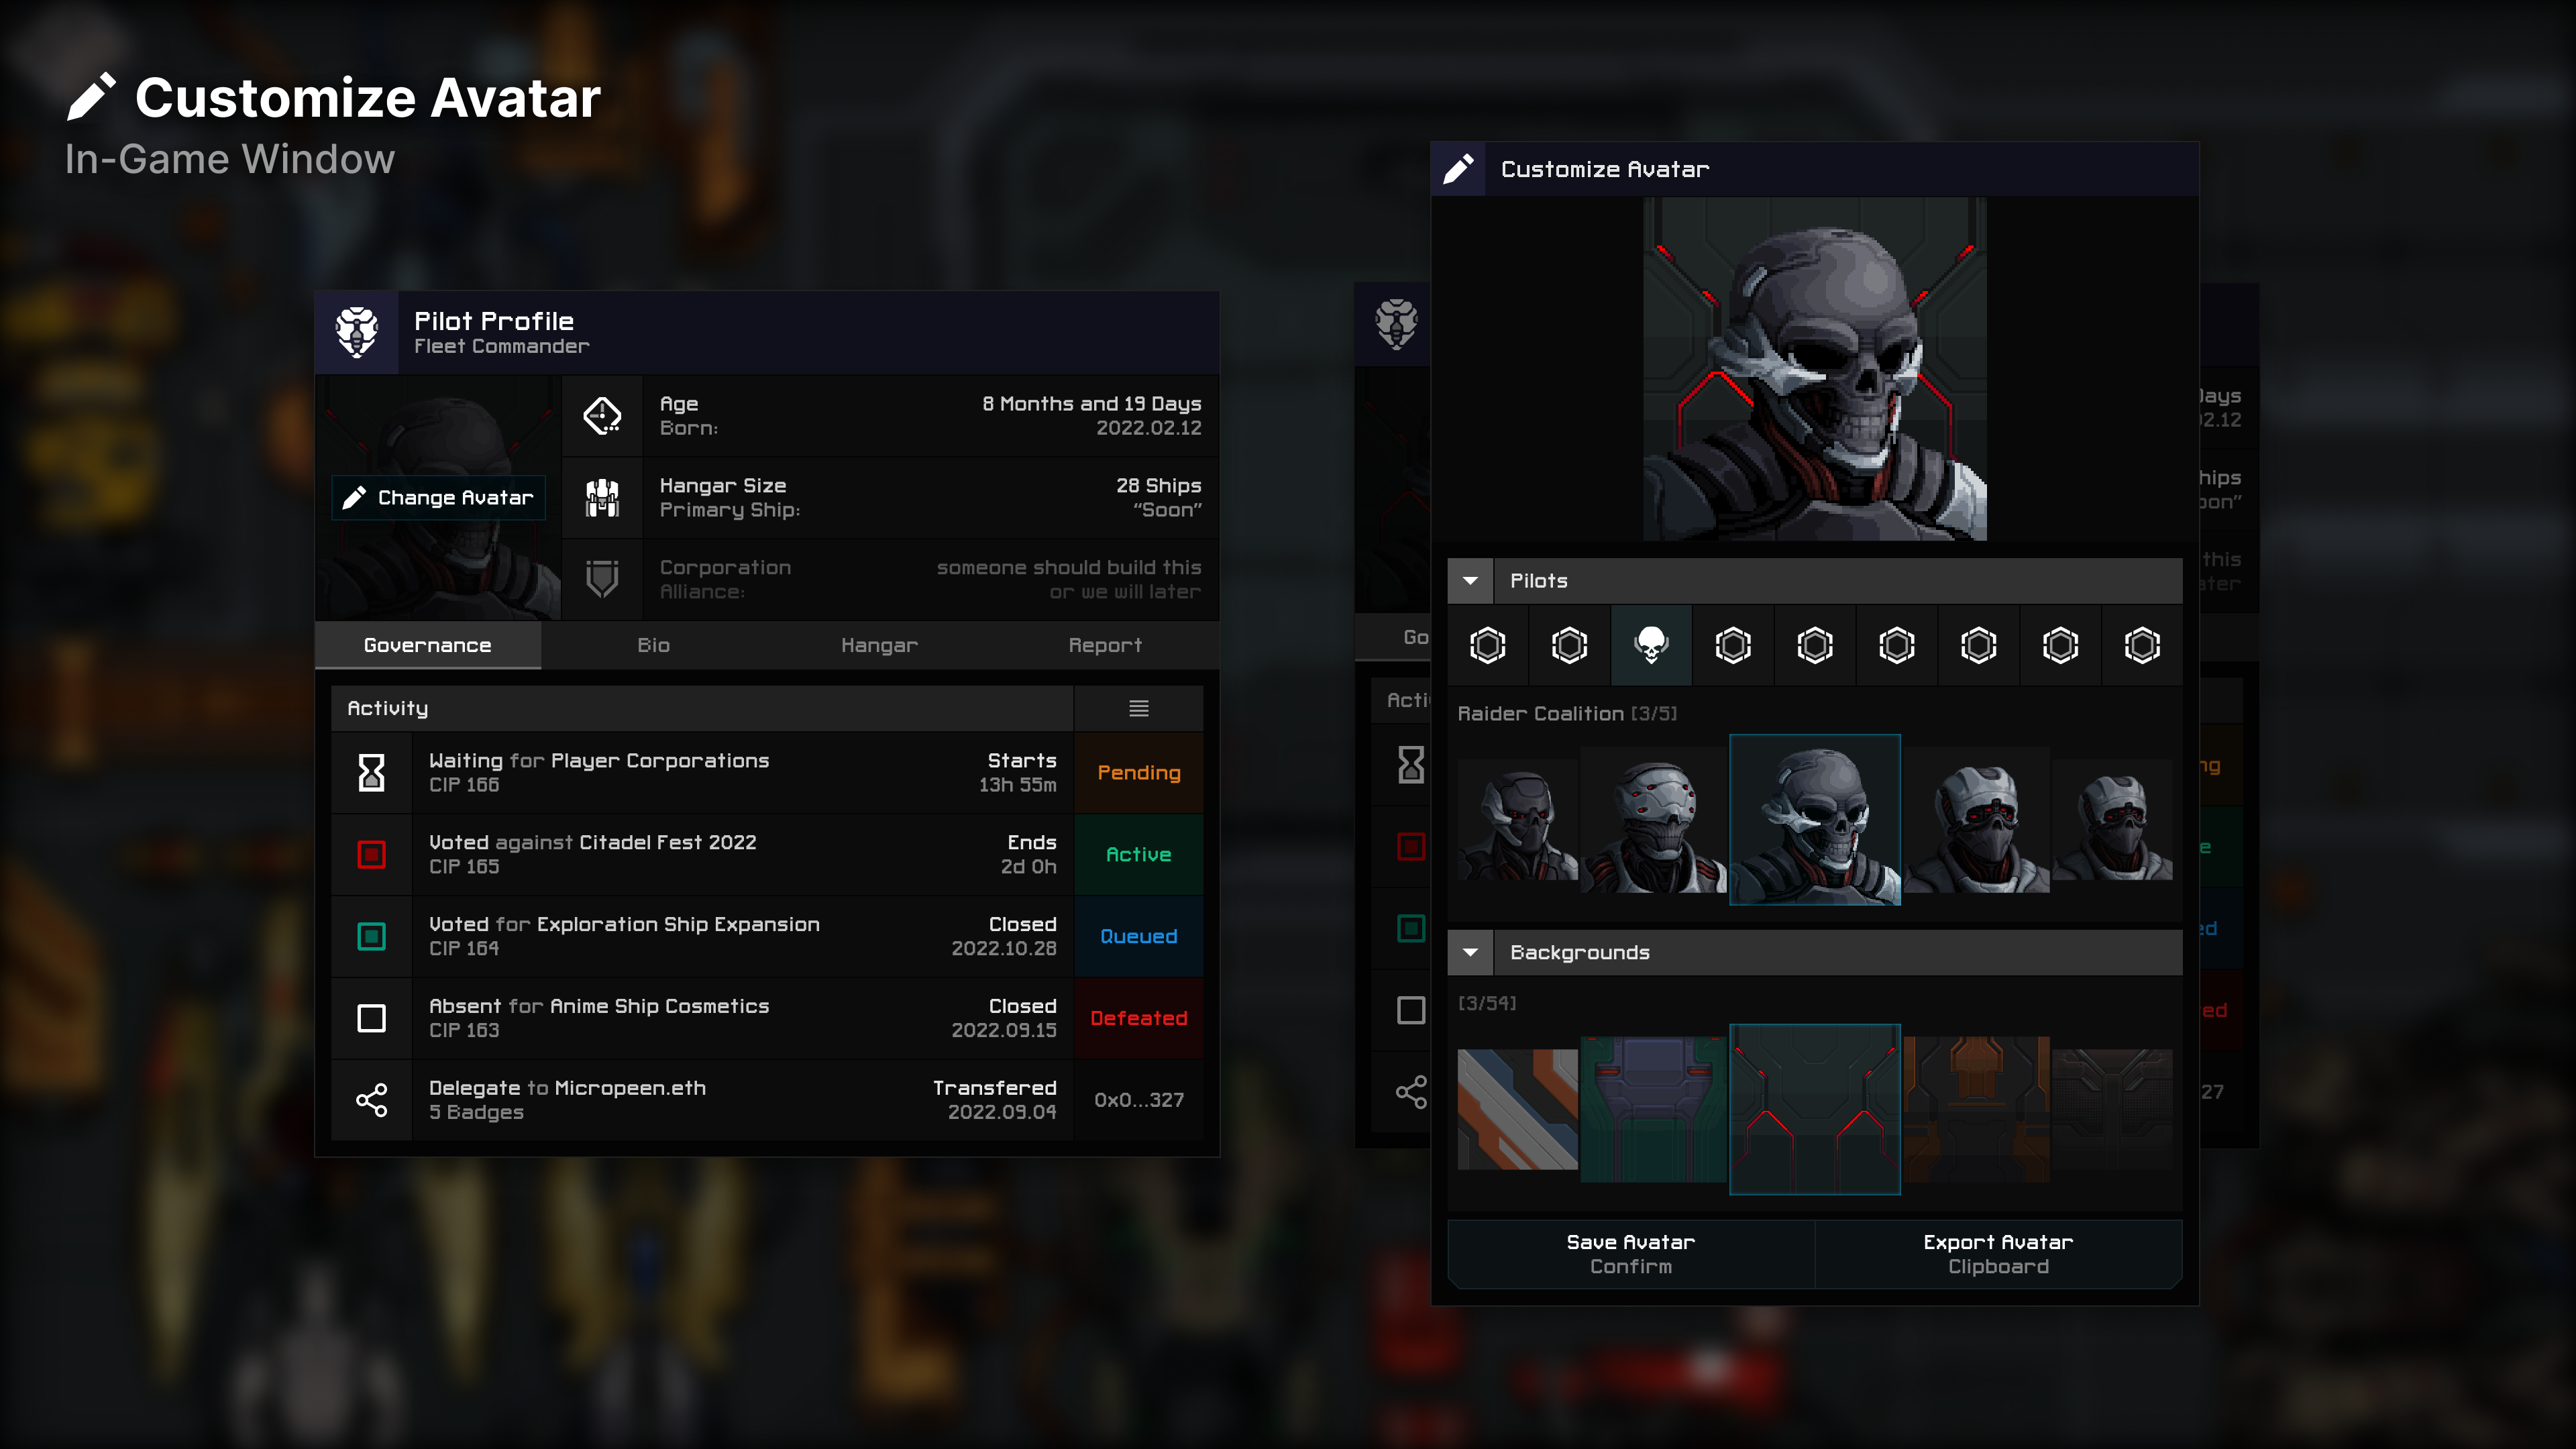Select the second hexagon pilot faction icon
The width and height of the screenshot is (2576, 1449).
pos(1569,645)
